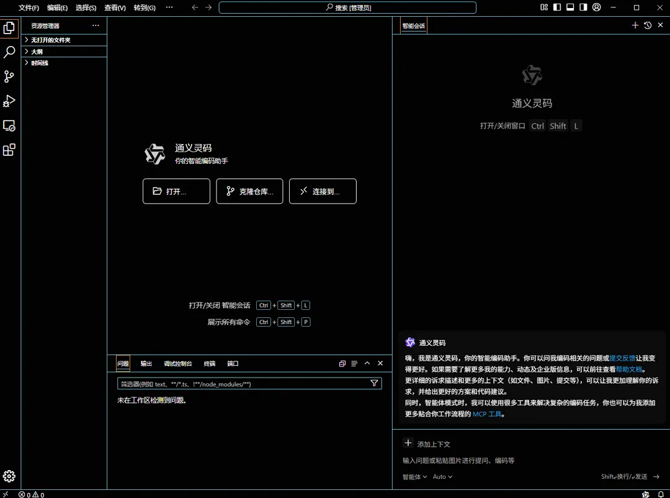
Task: Open the 提交反馈 link
Action: (622, 358)
